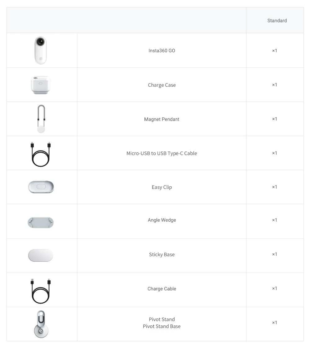This screenshot has width=310, height=352.
Task: Click the Charge Cable coil image
Action: point(41,291)
